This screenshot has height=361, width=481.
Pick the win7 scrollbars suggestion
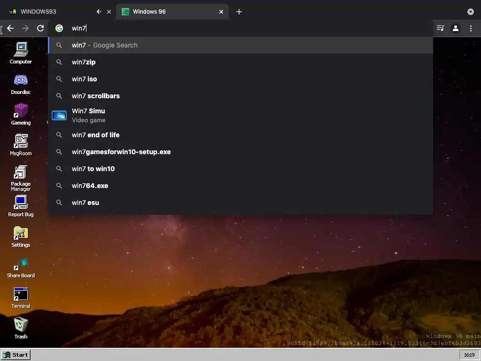pyautogui.click(x=240, y=96)
